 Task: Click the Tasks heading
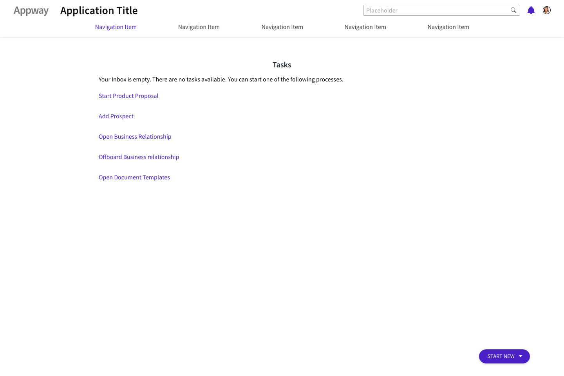tap(282, 65)
